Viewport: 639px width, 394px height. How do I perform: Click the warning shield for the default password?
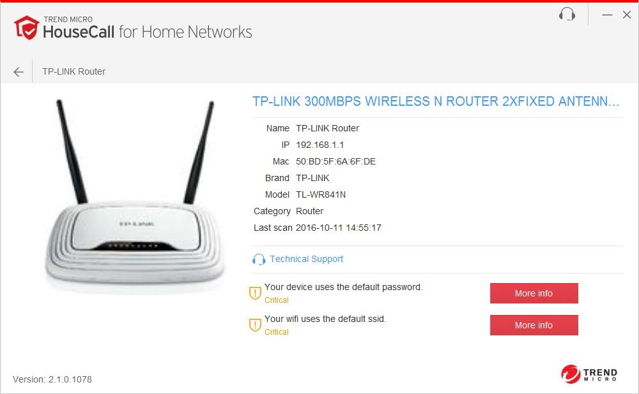(255, 293)
